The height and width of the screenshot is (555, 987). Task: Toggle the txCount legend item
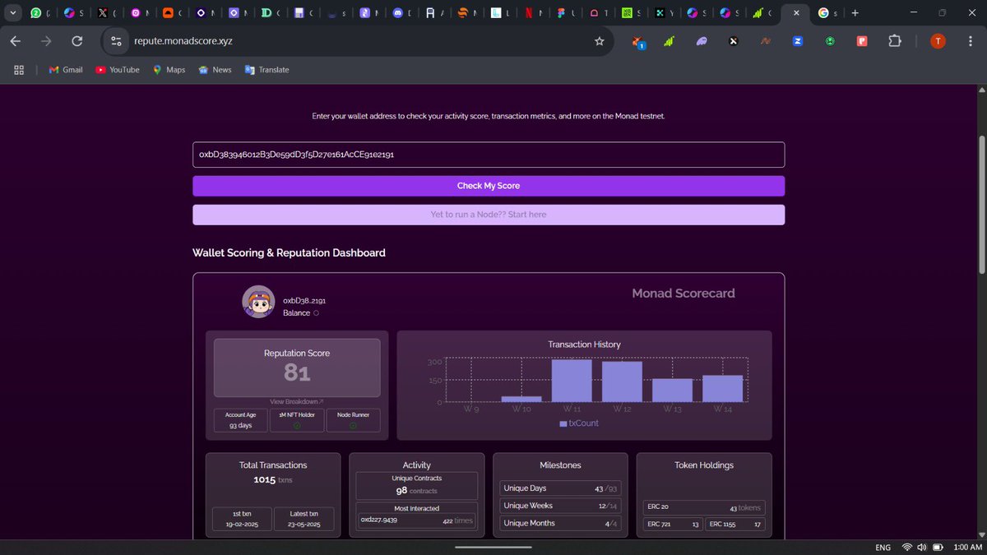[579, 423]
